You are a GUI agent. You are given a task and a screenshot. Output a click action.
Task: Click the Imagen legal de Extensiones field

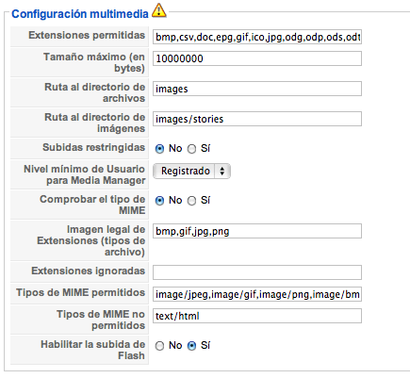257,231
